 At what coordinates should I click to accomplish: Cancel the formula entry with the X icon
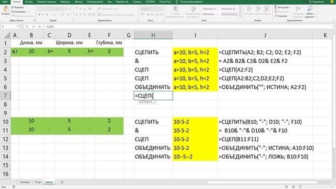tap(27, 26)
